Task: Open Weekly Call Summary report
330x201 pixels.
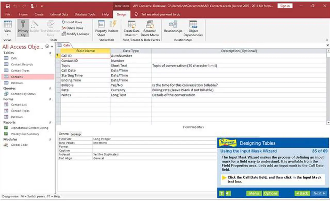Action: pyautogui.click(x=25, y=134)
